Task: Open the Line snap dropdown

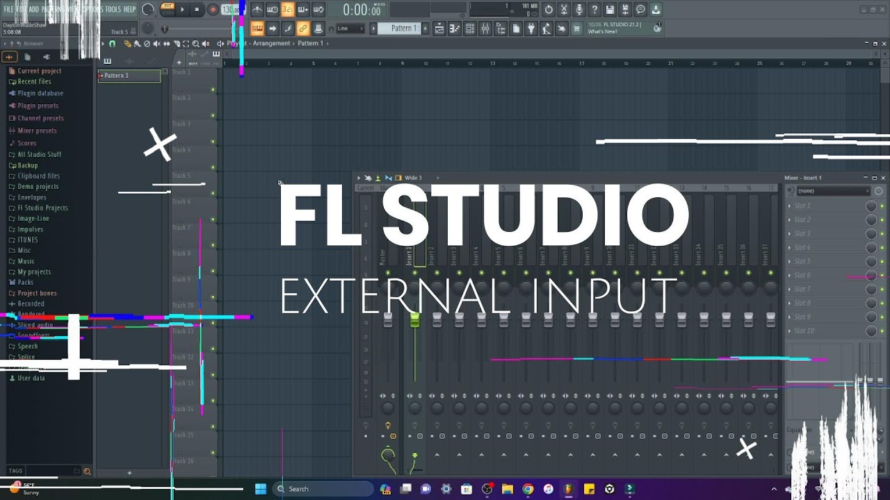Action: 351,28
